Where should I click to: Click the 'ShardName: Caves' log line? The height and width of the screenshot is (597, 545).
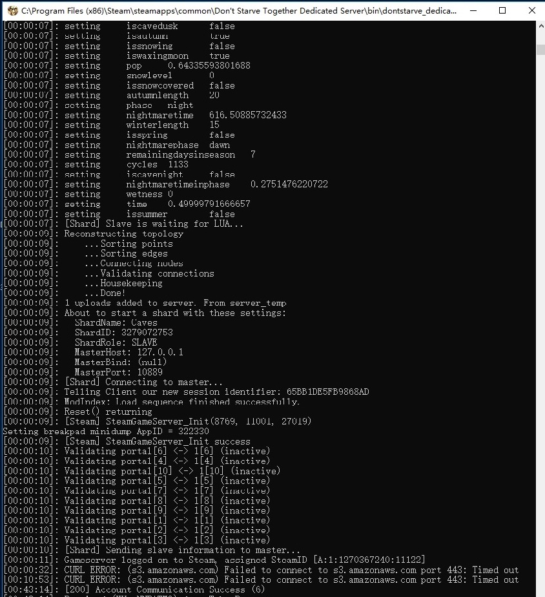tap(116, 322)
